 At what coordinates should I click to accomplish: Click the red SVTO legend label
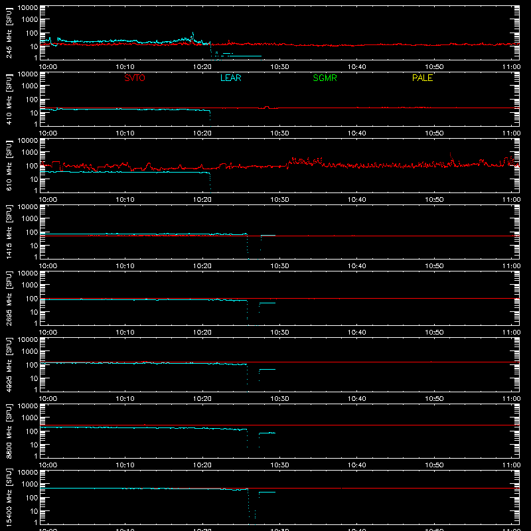(x=135, y=78)
